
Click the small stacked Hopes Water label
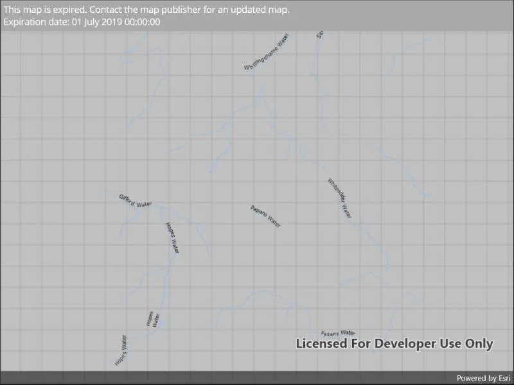[x=153, y=319]
